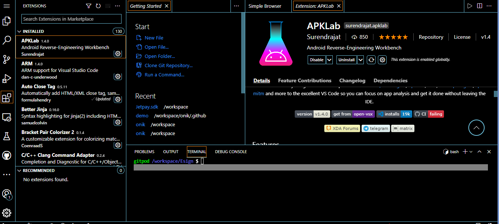Switch to the Simple Browser tab
The image size is (499, 224).
[265, 6]
